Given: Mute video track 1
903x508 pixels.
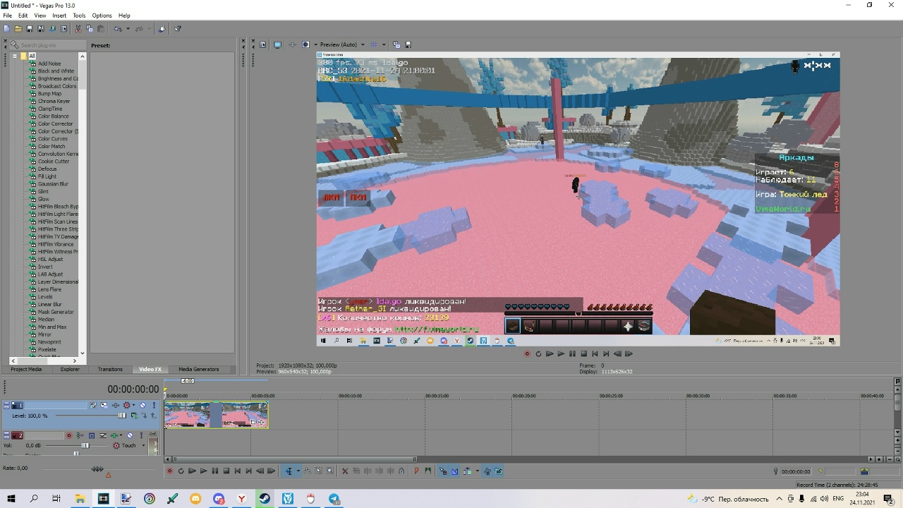Looking at the screenshot, I should [x=143, y=405].
